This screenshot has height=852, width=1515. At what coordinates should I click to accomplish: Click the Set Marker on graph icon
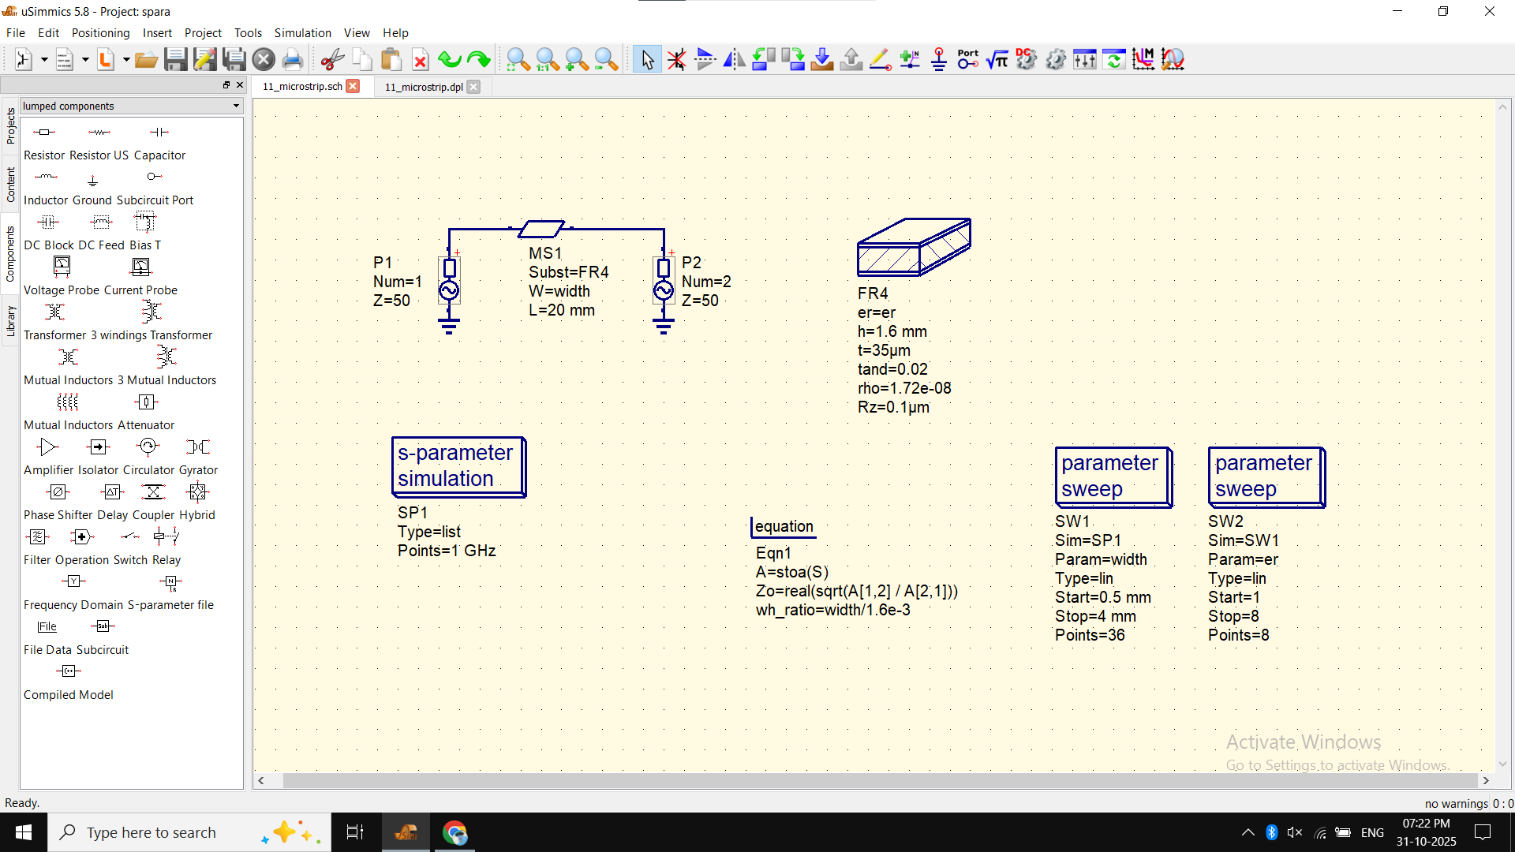1143,59
